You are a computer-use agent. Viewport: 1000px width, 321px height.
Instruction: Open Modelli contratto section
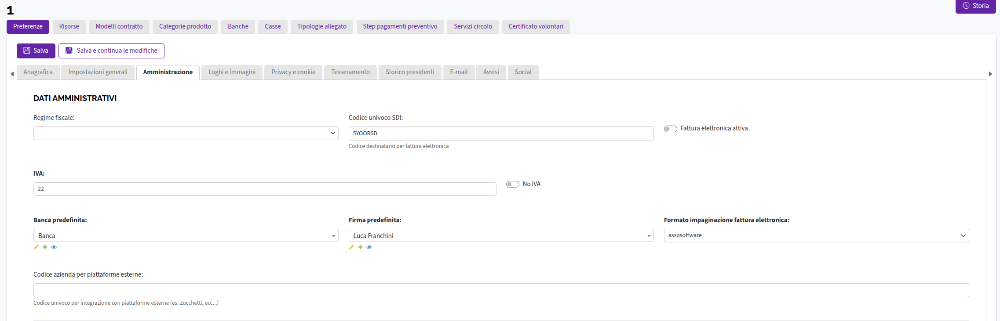pyautogui.click(x=119, y=26)
